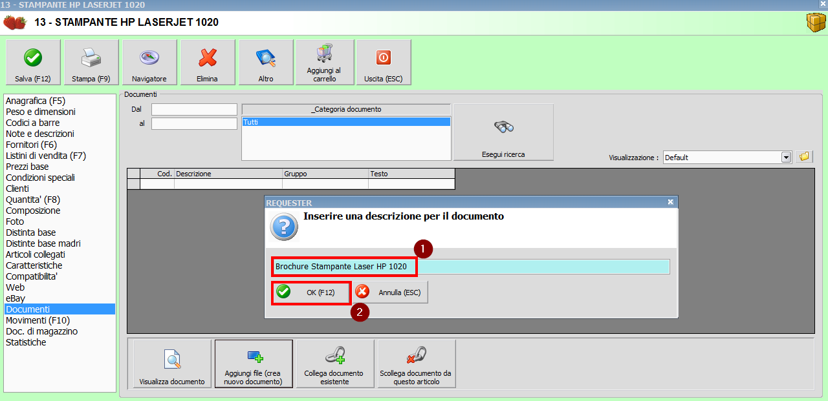Open the Stampa (F9) print button
This screenshot has height=401, width=828.
pyautogui.click(x=91, y=62)
